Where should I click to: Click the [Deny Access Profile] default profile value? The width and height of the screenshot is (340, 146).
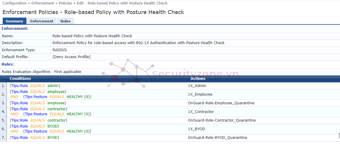71,57
